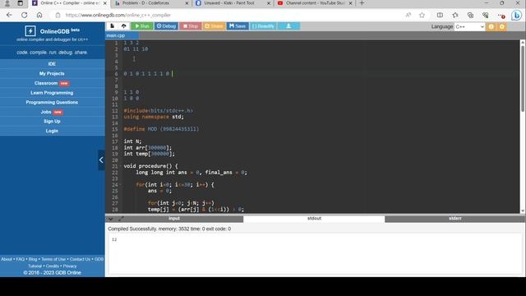This screenshot has width=526, height=296.
Task: Open Learn Programming in the sidebar
Action: [x=52, y=93]
